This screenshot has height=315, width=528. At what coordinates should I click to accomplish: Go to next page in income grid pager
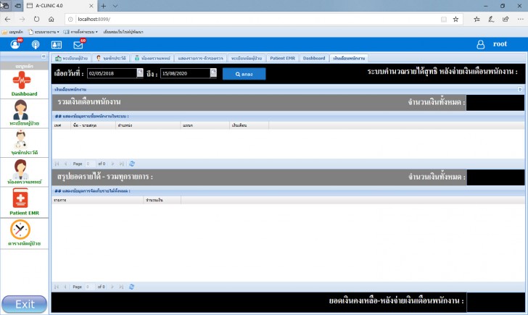(x=112, y=287)
